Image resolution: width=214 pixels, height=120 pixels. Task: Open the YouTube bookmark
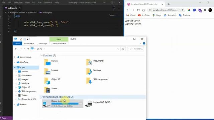pyautogui.click(x=144, y=15)
